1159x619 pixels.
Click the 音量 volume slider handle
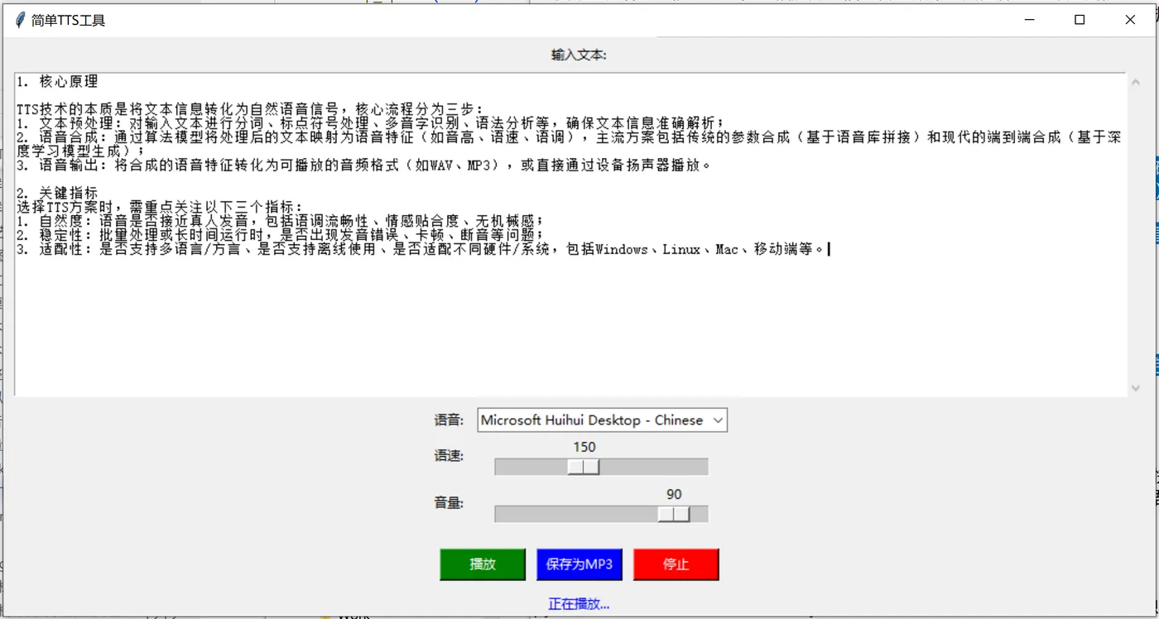click(676, 514)
